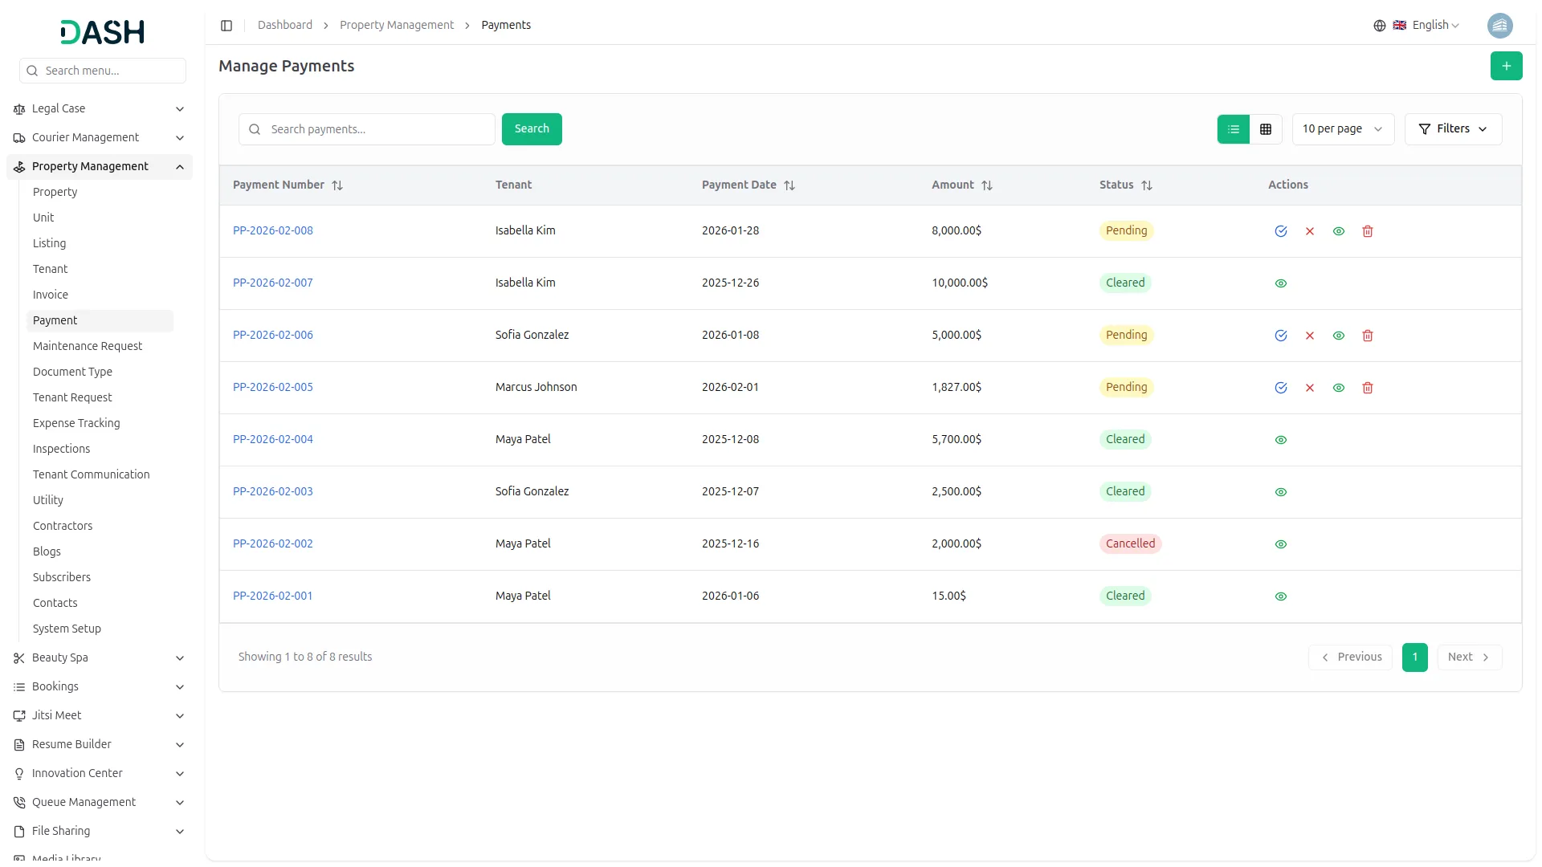View payment PP-2026-02-004 eye icon
The width and height of the screenshot is (1542, 867).
point(1281,440)
